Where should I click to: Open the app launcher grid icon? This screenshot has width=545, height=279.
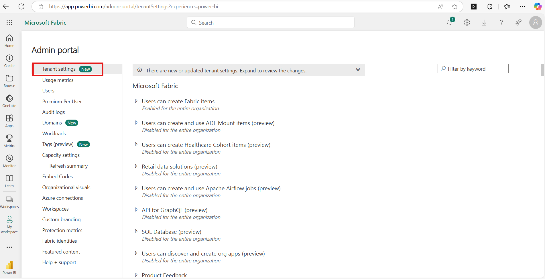(x=9, y=23)
